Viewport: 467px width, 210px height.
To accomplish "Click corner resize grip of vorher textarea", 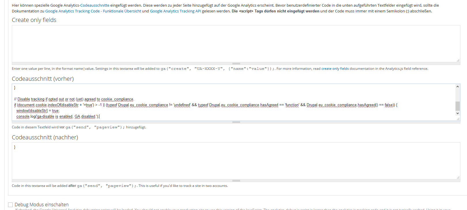I will (x=458, y=119).
